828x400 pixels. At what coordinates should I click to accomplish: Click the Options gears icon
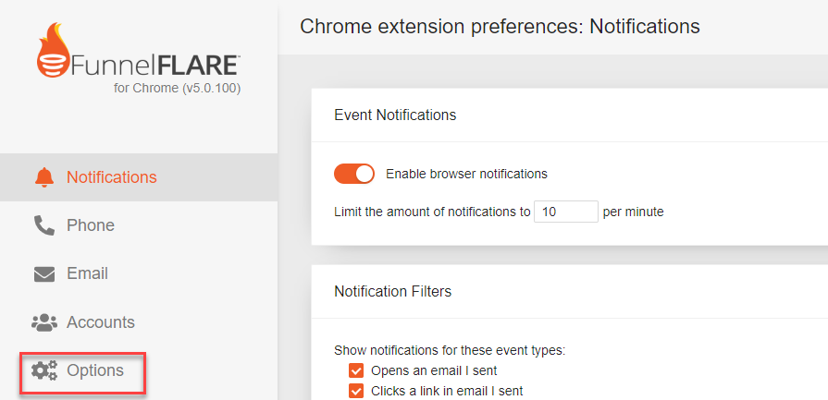click(x=43, y=371)
